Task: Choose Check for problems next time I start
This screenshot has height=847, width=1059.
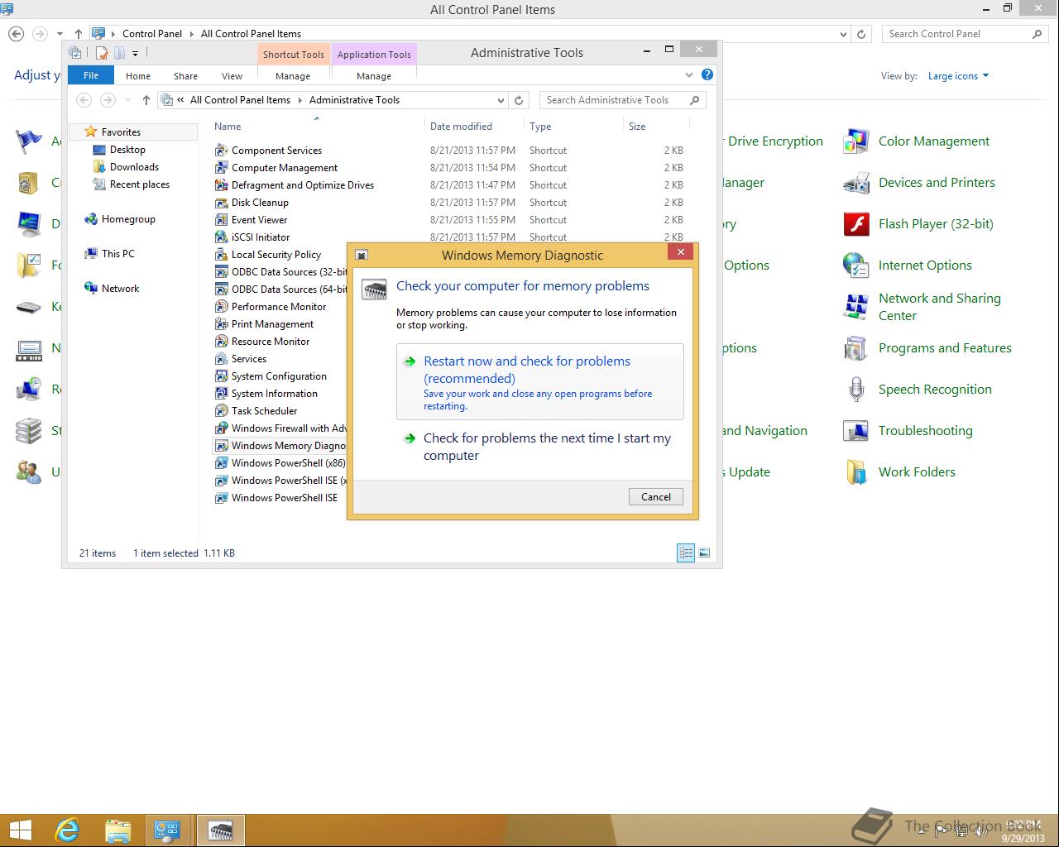Action: pos(540,447)
